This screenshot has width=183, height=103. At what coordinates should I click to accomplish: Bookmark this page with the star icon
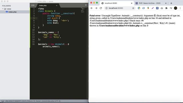tap(133, 8)
